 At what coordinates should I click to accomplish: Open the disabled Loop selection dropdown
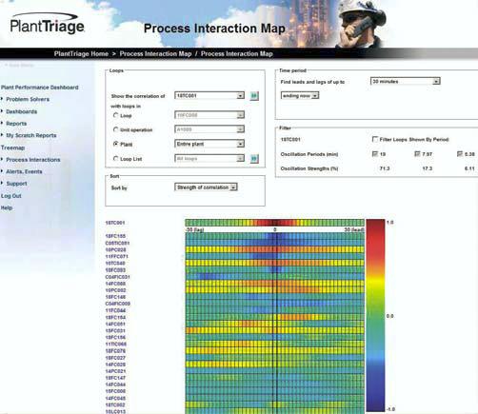click(209, 115)
